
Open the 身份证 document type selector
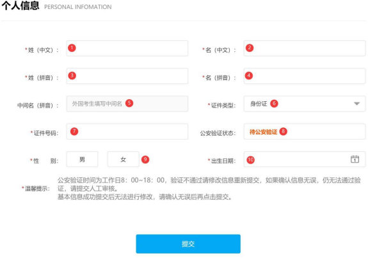click(x=305, y=104)
